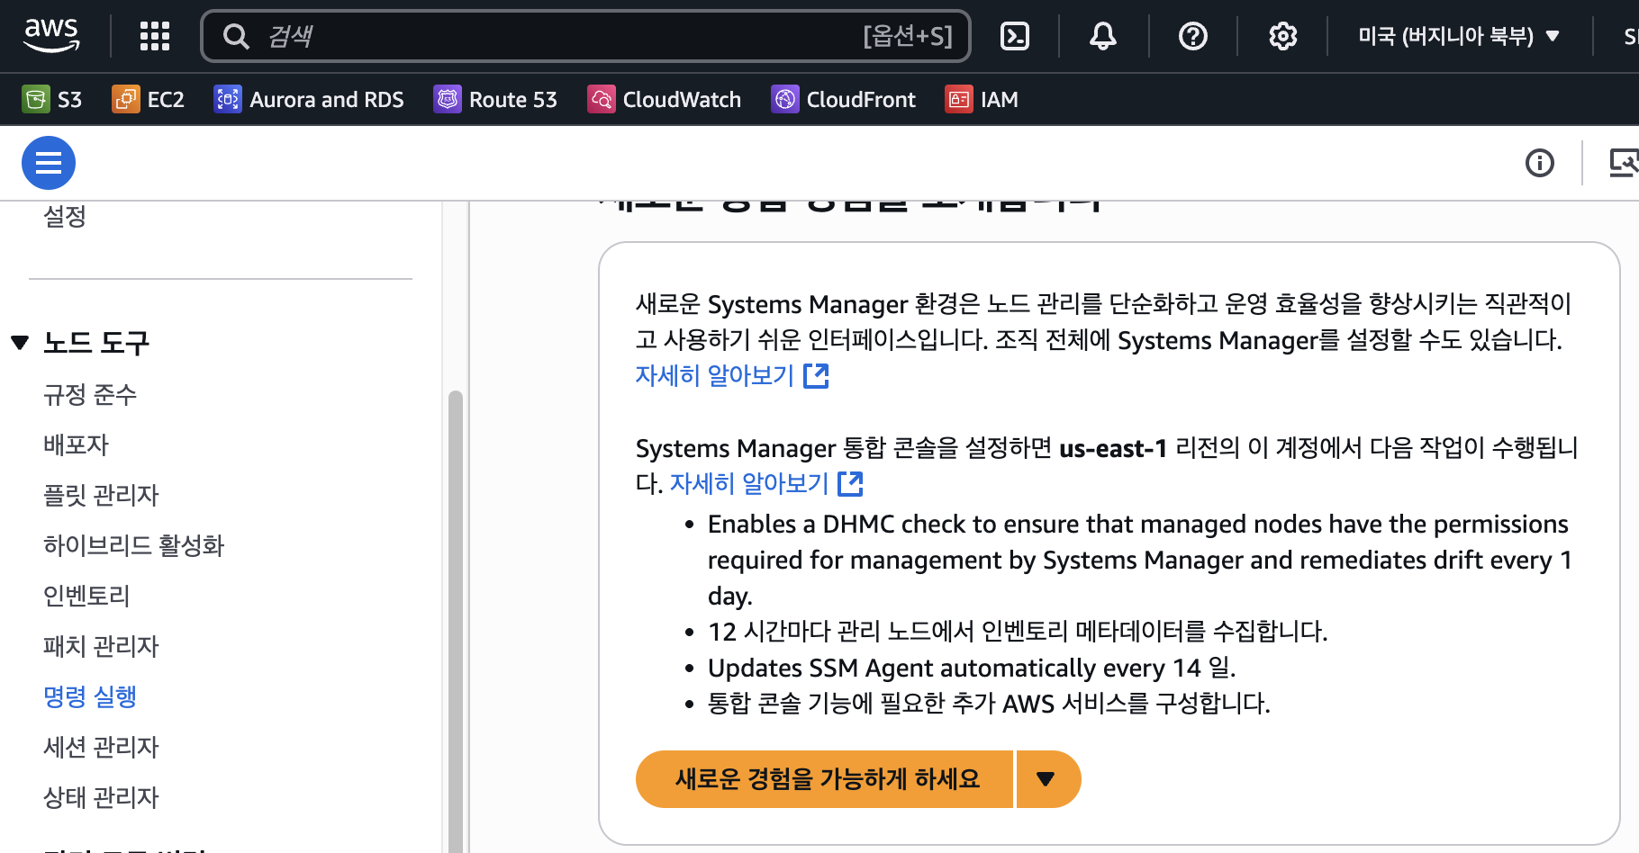1639x853 pixels.
Task: Open 상태 관리자 in the sidebar
Action: pyautogui.click(x=101, y=797)
